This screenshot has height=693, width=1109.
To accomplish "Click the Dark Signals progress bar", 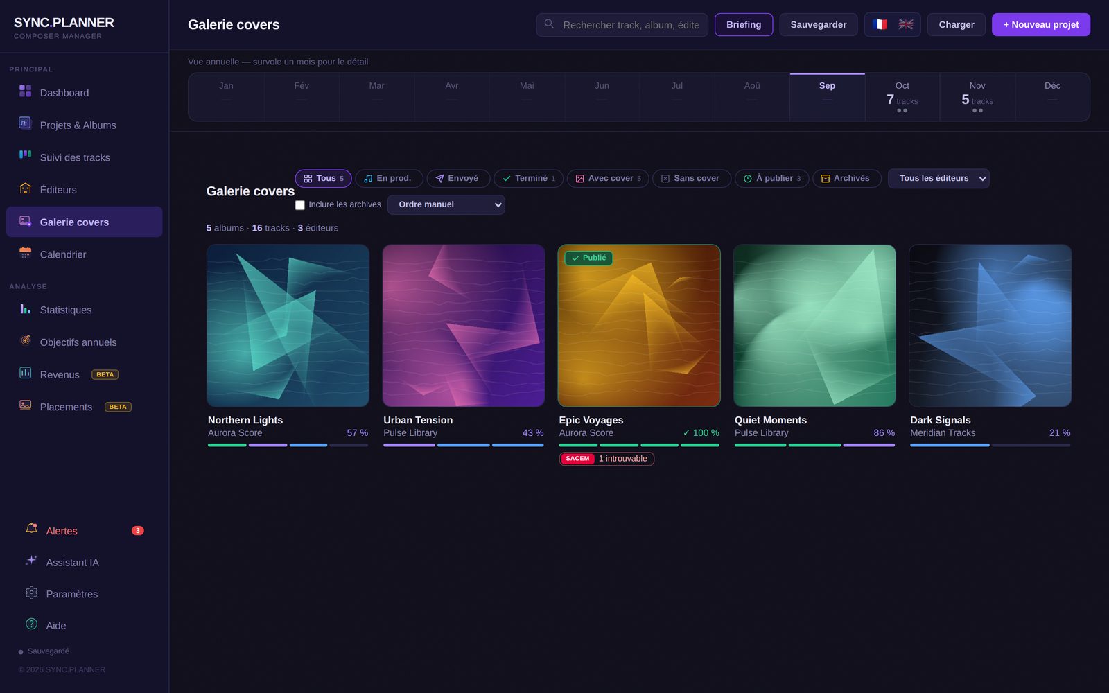I will pos(990,445).
